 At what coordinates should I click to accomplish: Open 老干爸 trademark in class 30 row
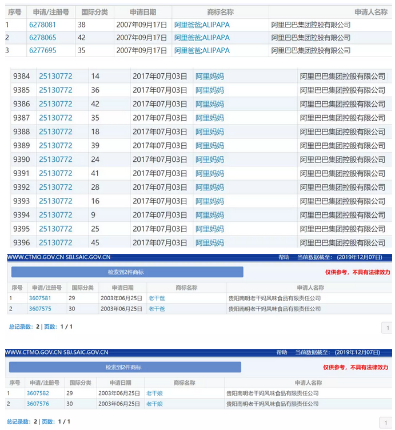pyautogui.click(x=157, y=309)
